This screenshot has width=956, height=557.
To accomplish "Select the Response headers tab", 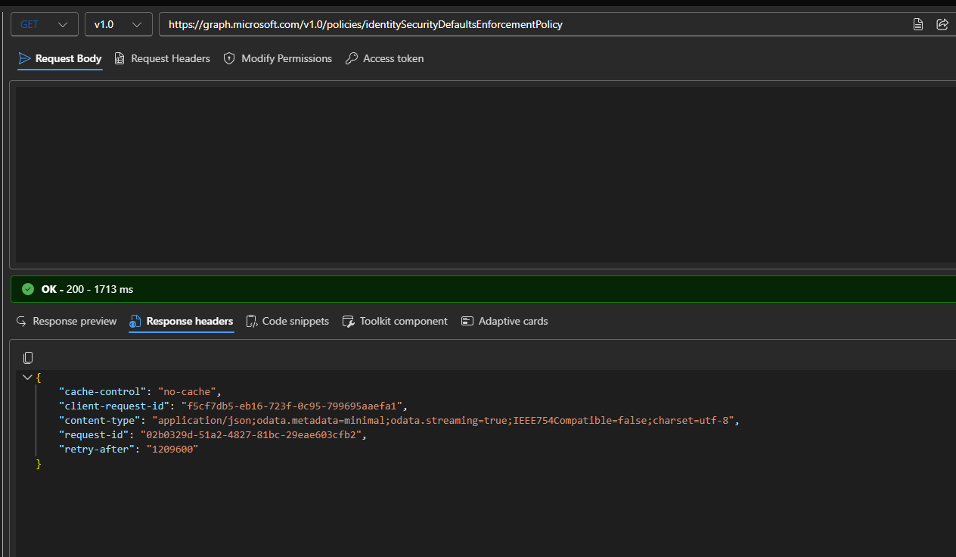I will [x=182, y=321].
